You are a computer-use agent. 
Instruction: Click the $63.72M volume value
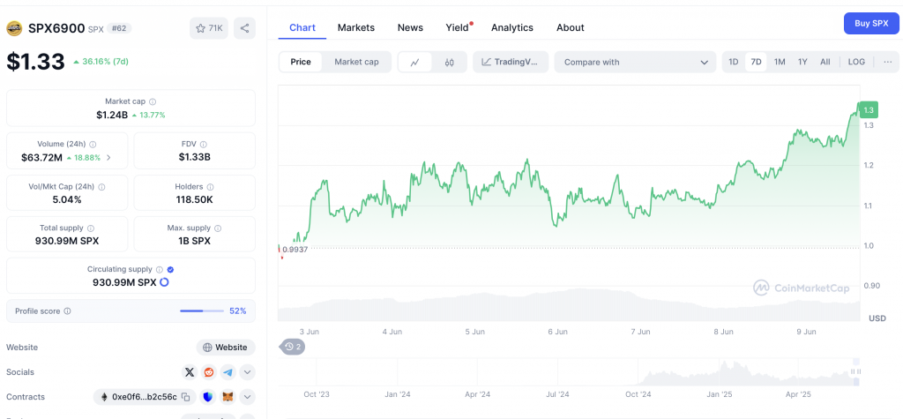pyautogui.click(x=41, y=157)
